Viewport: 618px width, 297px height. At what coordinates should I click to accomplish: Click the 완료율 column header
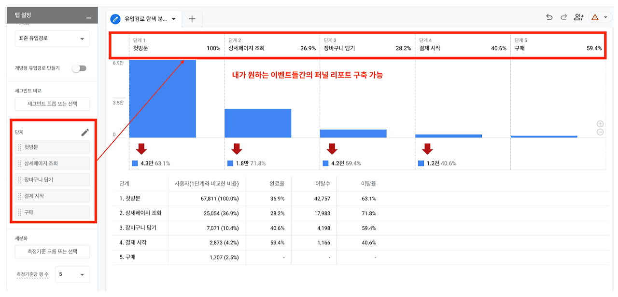(x=277, y=184)
